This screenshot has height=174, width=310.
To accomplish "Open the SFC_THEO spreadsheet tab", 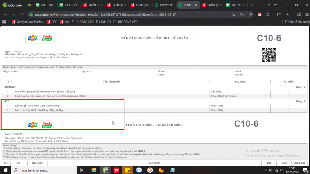I will pyautogui.click(x=46, y=5).
